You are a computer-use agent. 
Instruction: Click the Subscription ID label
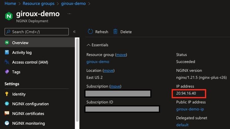[99, 102]
